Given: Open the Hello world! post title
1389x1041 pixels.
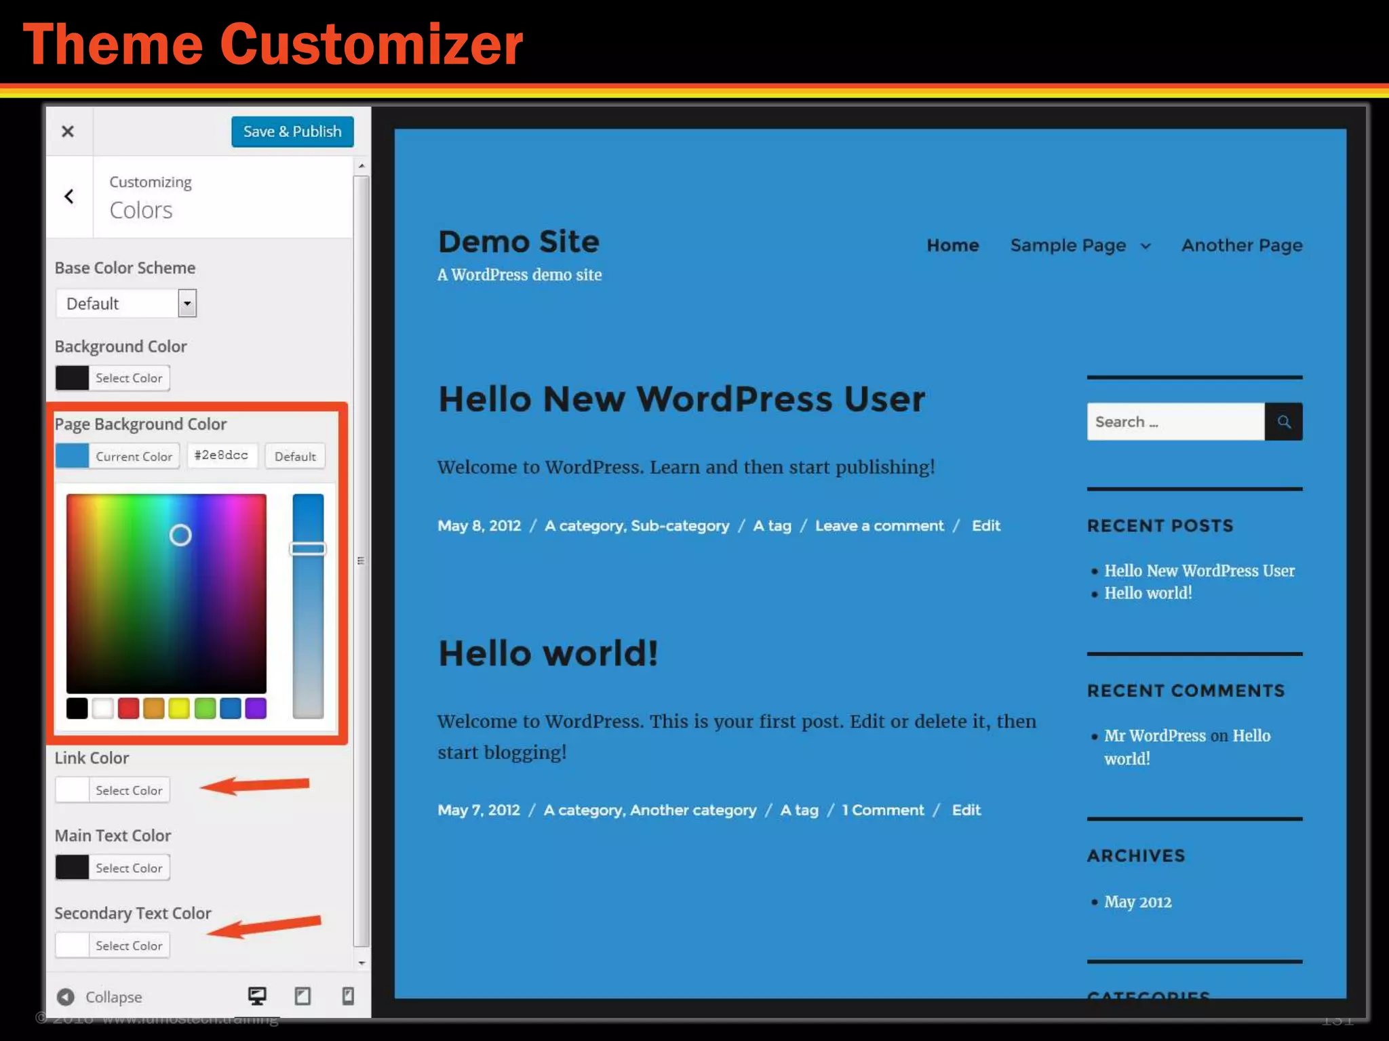Looking at the screenshot, I should click(x=548, y=653).
